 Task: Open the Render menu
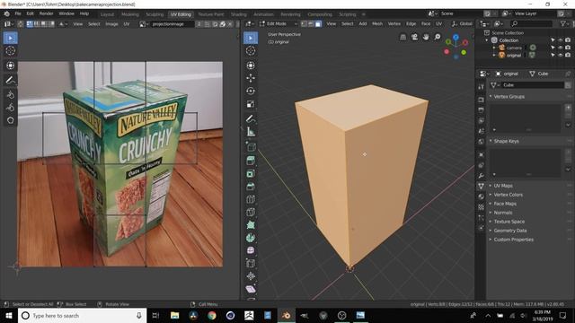[46, 13]
